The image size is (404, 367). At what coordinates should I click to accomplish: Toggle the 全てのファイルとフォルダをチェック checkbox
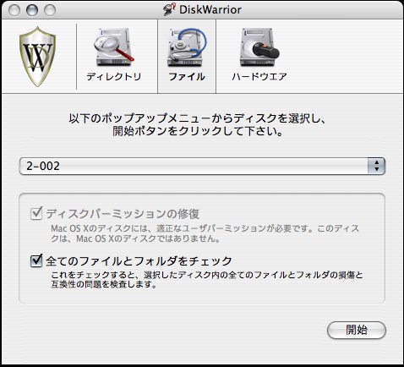click(x=36, y=260)
